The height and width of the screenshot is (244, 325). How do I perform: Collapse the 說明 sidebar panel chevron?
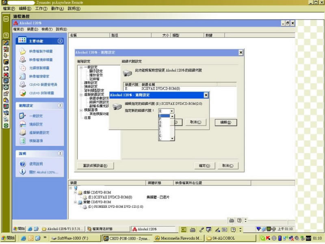60,154
